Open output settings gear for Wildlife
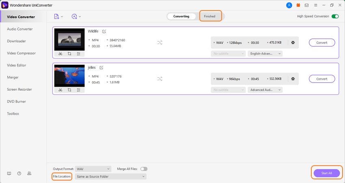Viewport: 345px width, 183px height. 293,43
